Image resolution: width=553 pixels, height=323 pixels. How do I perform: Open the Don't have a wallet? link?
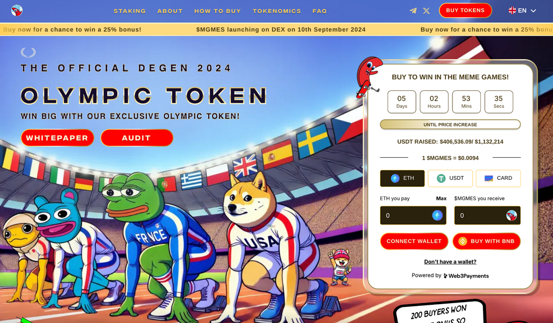click(x=450, y=262)
